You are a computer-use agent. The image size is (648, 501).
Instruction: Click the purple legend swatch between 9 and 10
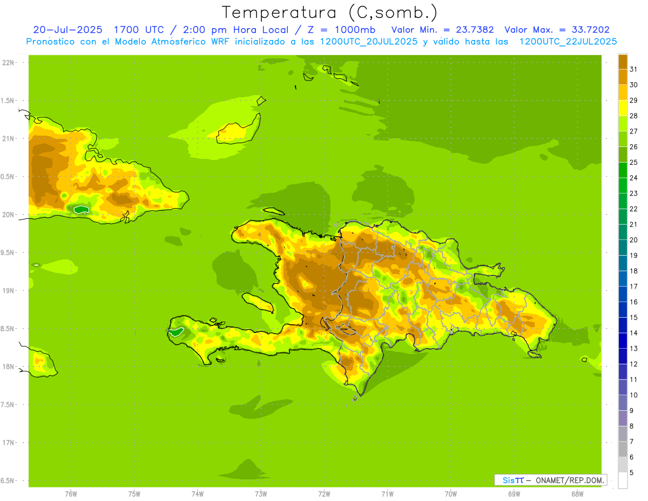pyautogui.click(x=623, y=403)
